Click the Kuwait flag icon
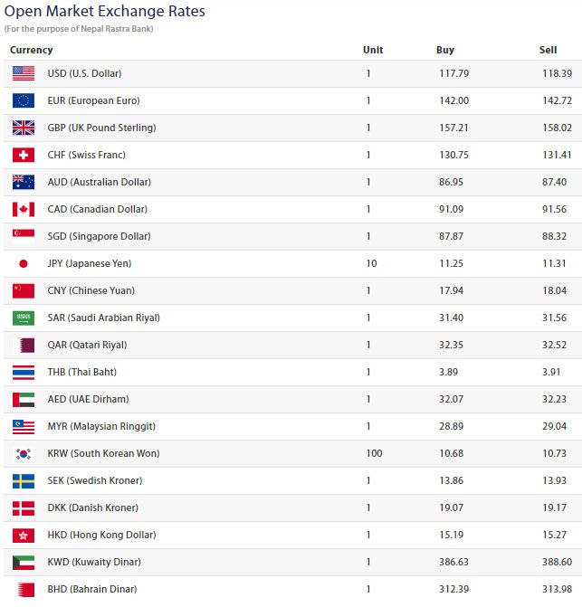The image size is (582, 607). (x=24, y=562)
